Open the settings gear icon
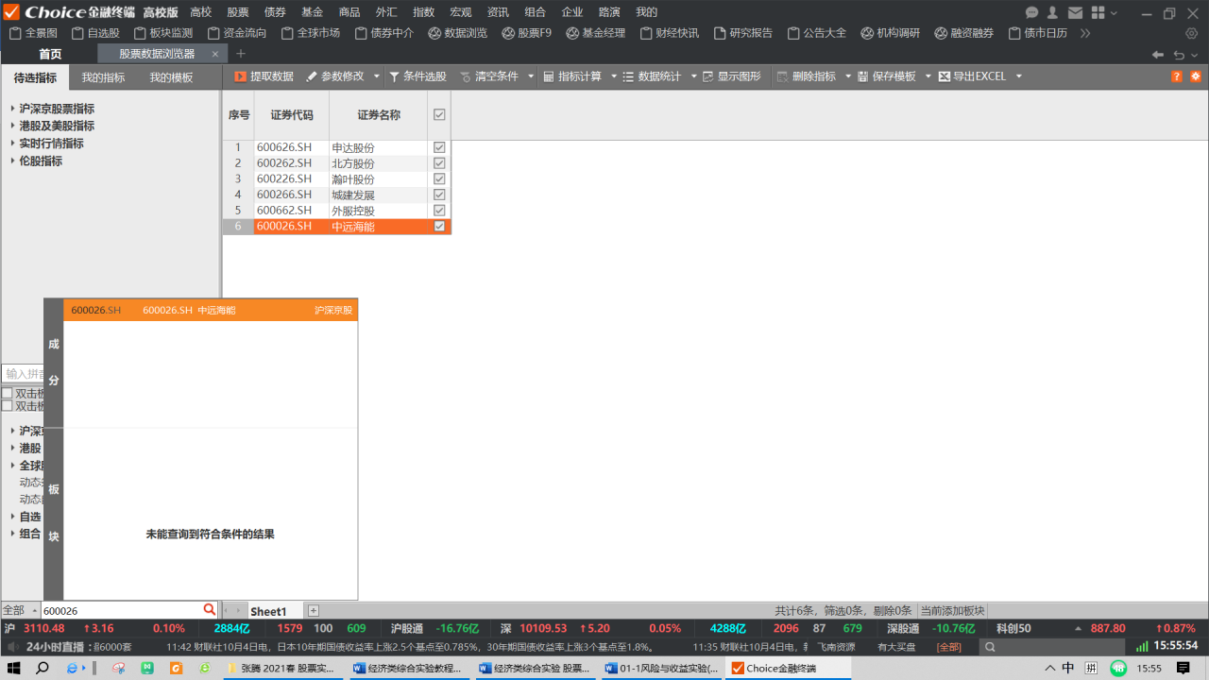The height and width of the screenshot is (680, 1209). pyautogui.click(x=1191, y=33)
